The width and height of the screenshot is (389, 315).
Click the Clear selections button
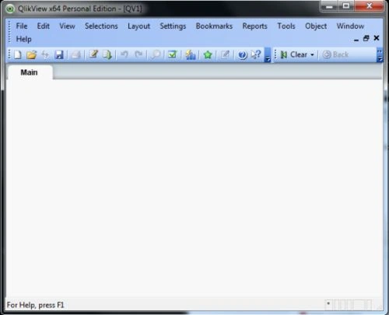click(294, 54)
